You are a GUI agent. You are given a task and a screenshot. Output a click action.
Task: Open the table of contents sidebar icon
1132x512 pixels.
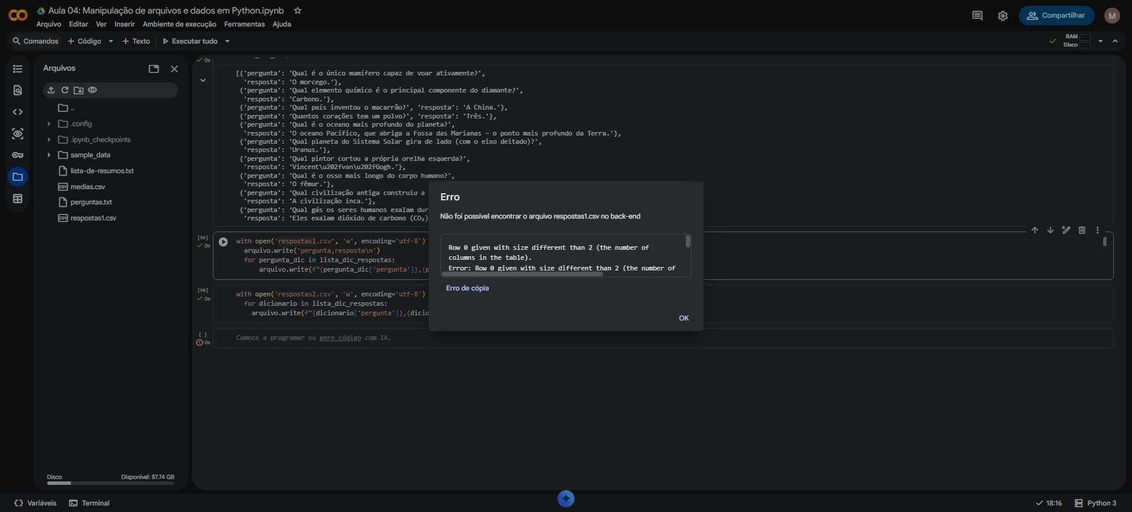pyautogui.click(x=18, y=69)
